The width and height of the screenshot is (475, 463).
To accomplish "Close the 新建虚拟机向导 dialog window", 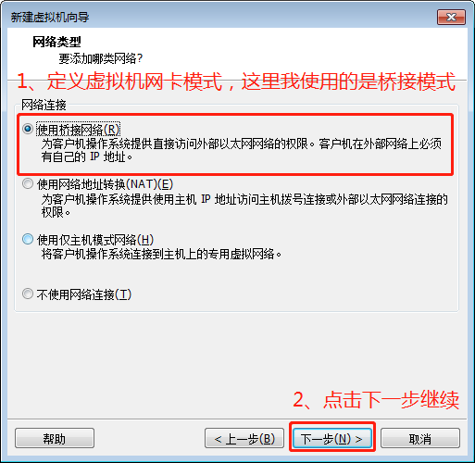I will (451, 17).
